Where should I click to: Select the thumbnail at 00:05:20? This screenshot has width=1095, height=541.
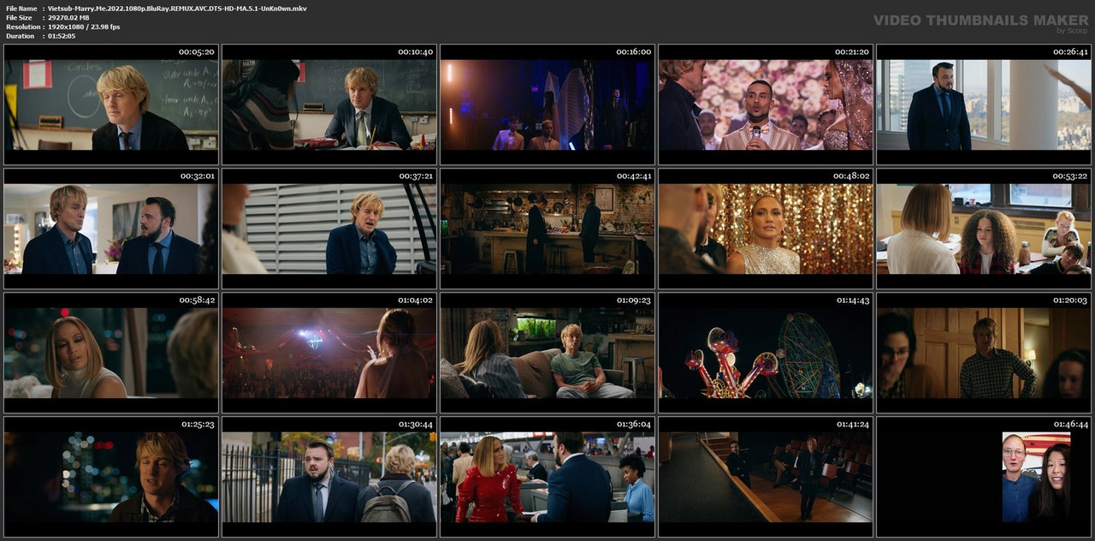pyautogui.click(x=111, y=104)
